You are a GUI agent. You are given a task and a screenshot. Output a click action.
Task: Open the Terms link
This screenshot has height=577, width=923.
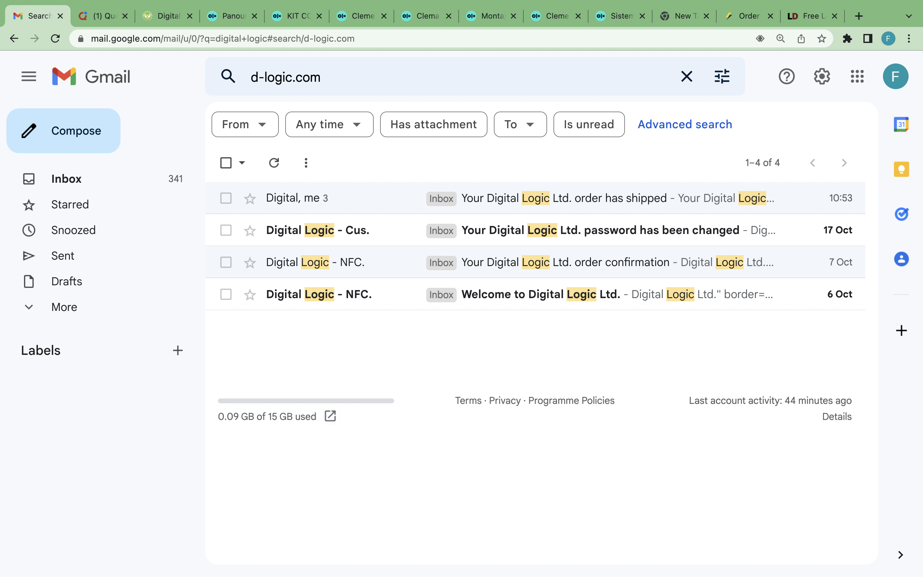point(468,400)
